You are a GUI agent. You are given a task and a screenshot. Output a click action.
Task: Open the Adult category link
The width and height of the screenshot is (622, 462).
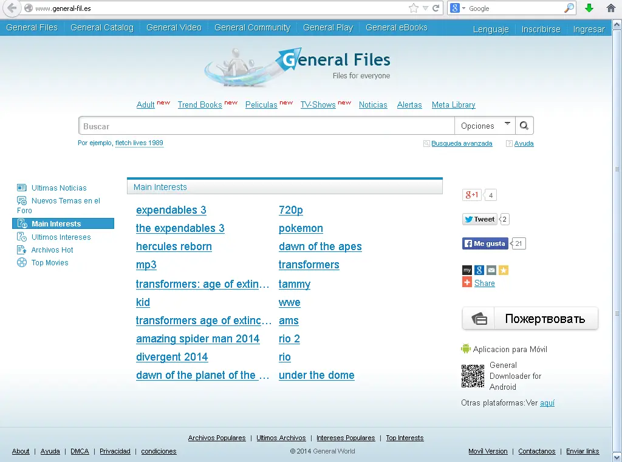coord(145,104)
